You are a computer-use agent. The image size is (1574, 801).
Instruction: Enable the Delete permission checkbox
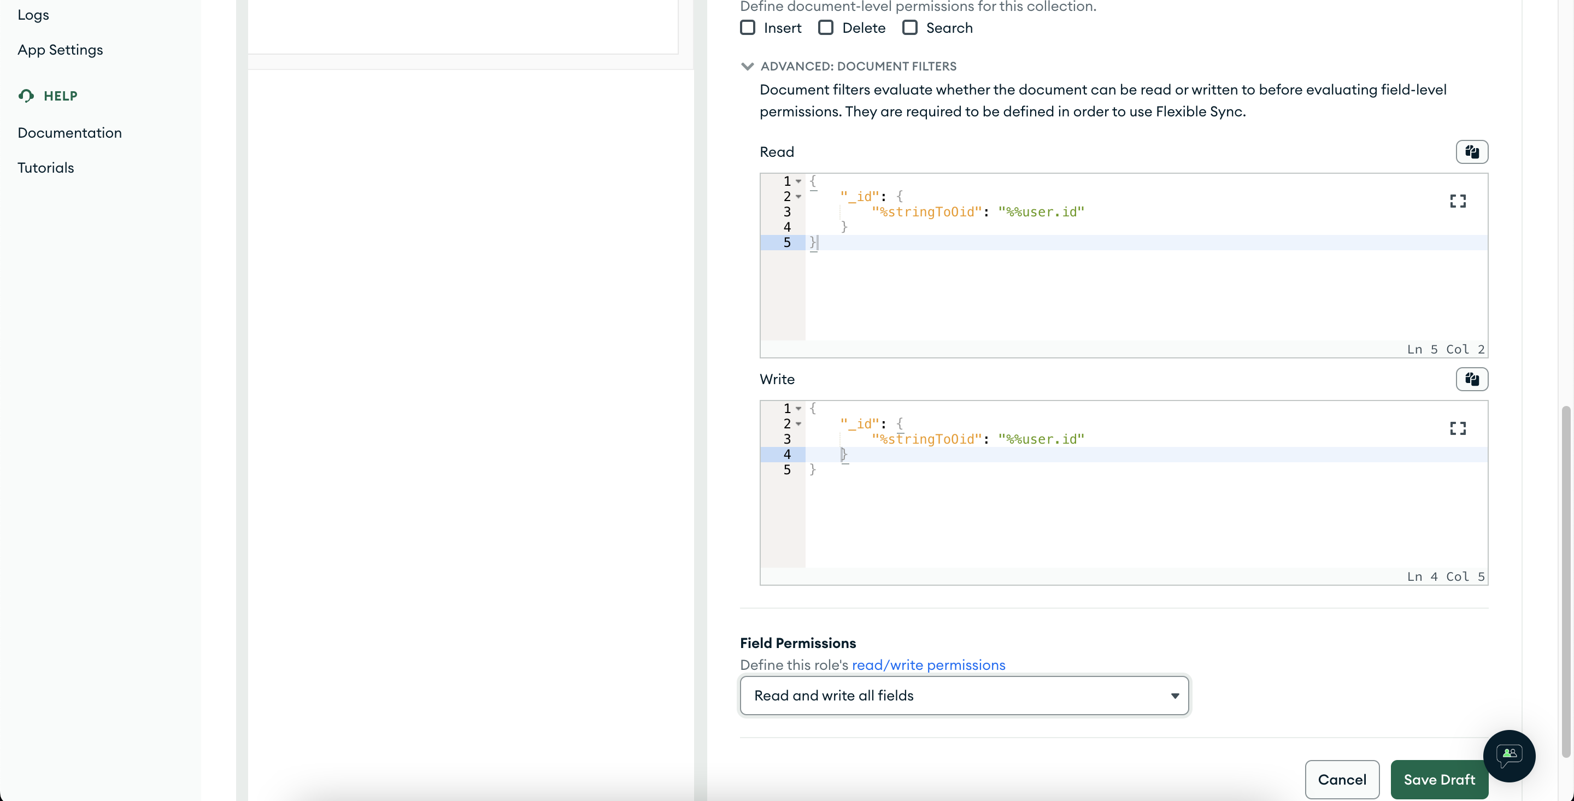(x=825, y=27)
